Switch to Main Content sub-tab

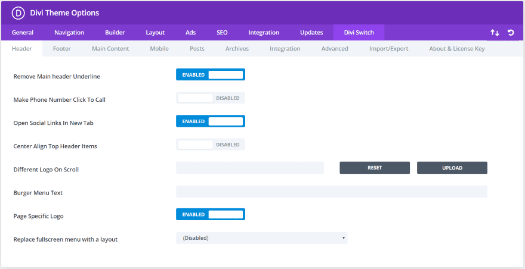110,48
